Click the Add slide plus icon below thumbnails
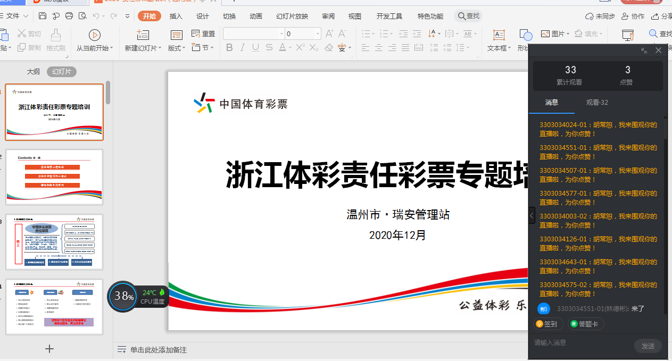The image size is (672, 361). point(49,349)
